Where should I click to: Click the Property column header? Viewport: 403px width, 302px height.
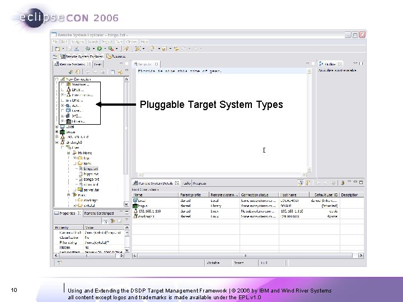[x=69, y=228]
